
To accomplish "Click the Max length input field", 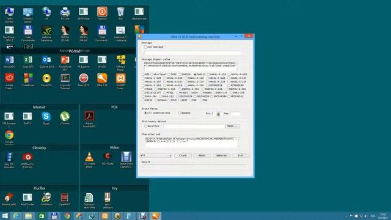I will (x=235, y=114).
